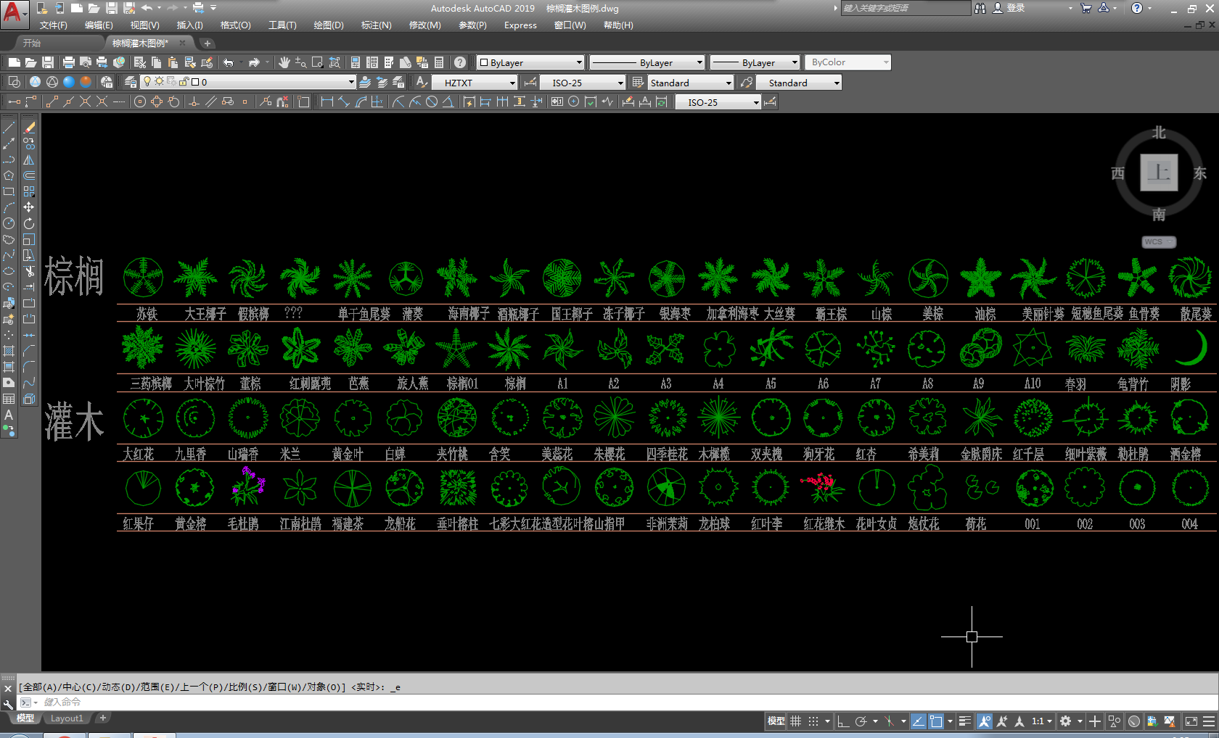Select the Trim scissors tool
This screenshot has height=738, width=1219.
point(29,271)
